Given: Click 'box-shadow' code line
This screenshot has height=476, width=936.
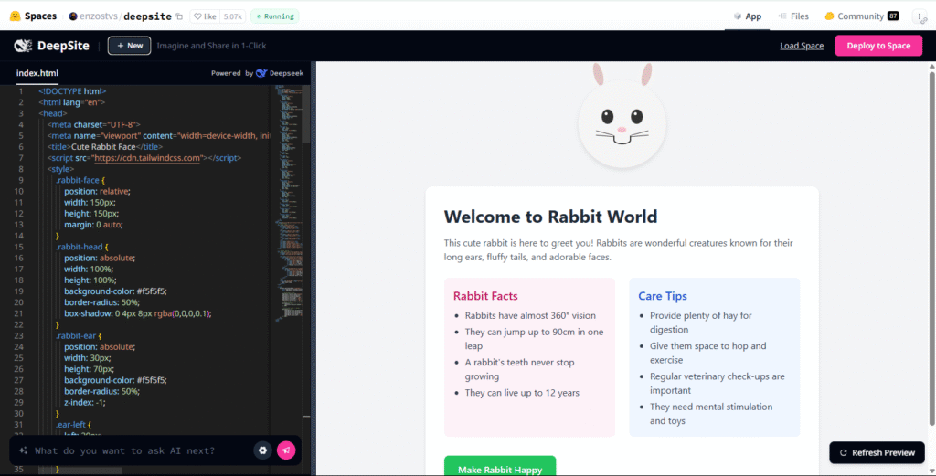Looking at the screenshot, I should coord(138,313).
